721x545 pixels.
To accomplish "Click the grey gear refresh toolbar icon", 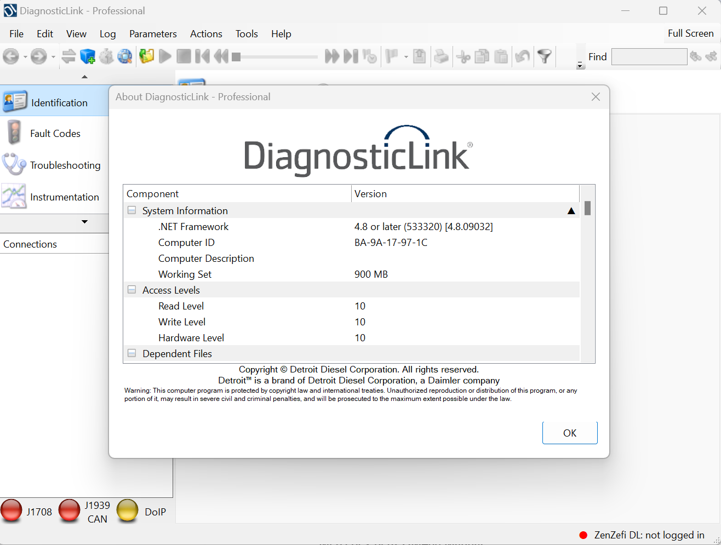I will click(106, 56).
